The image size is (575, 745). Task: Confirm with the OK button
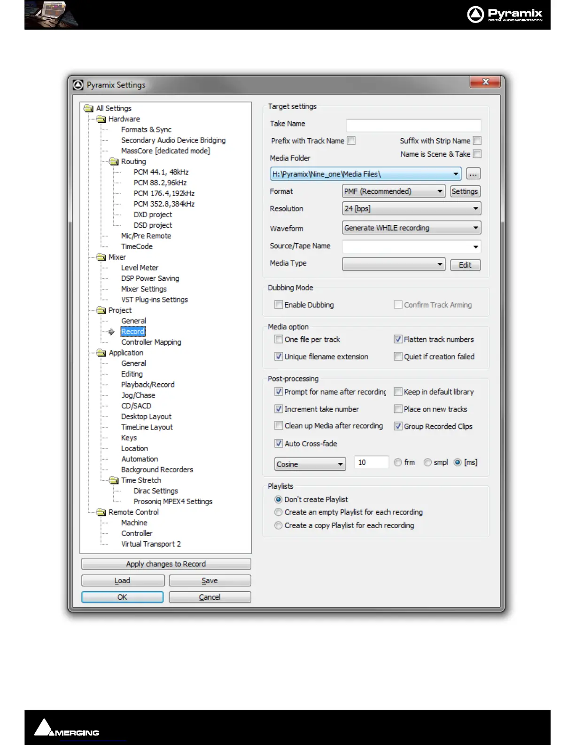pos(122,597)
